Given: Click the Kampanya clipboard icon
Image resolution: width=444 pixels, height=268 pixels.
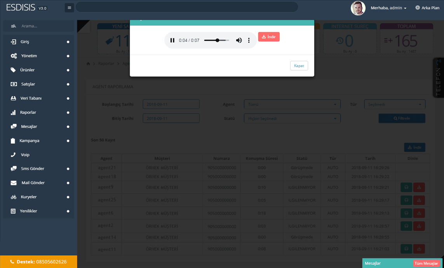Looking at the screenshot, I should point(13,141).
